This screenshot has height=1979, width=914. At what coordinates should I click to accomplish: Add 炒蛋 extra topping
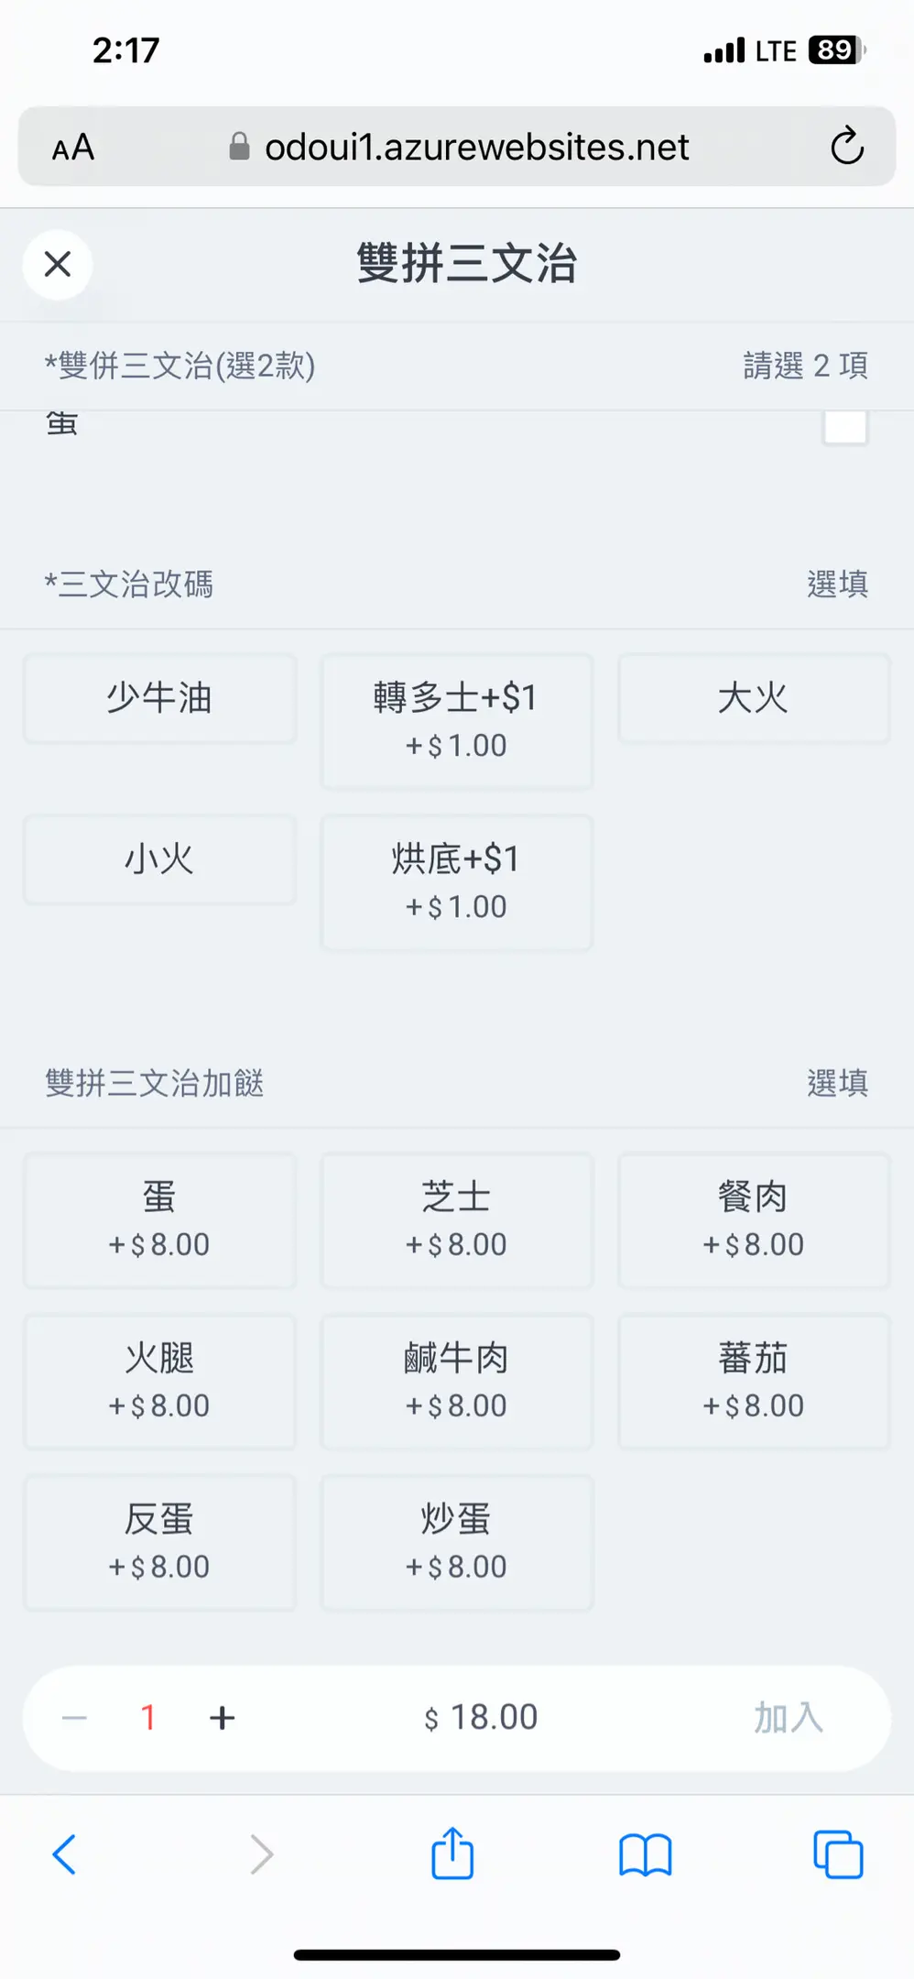[456, 1542]
